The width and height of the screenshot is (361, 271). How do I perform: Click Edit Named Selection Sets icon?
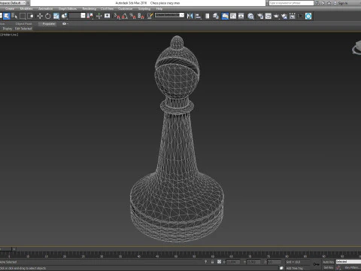click(150, 16)
